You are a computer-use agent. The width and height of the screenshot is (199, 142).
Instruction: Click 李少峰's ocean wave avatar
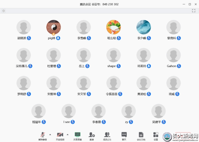(x=144, y=27)
